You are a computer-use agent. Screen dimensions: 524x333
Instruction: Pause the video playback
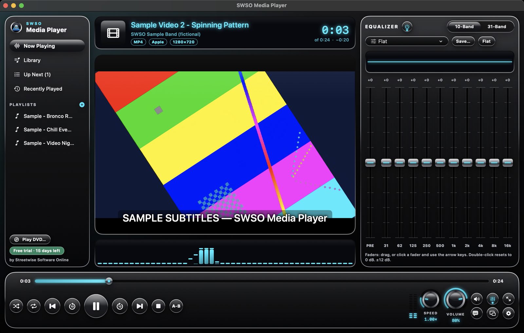click(96, 306)
